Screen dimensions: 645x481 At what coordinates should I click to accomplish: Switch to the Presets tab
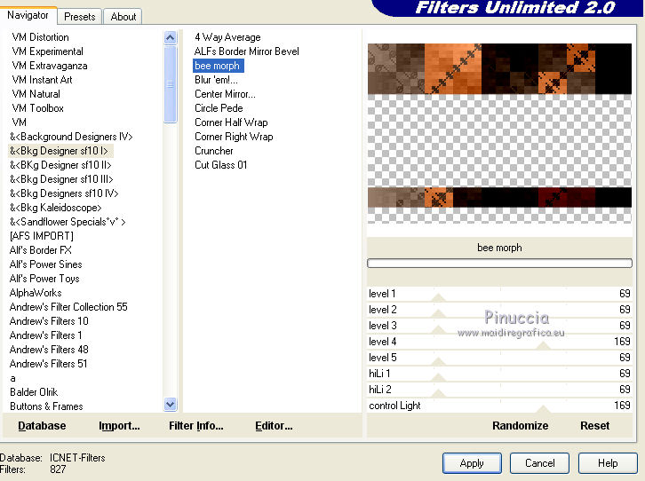click(79, 17)
